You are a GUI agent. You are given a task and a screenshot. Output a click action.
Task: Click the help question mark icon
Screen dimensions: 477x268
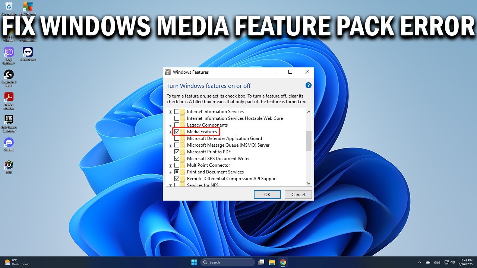[x=309, y=85]
